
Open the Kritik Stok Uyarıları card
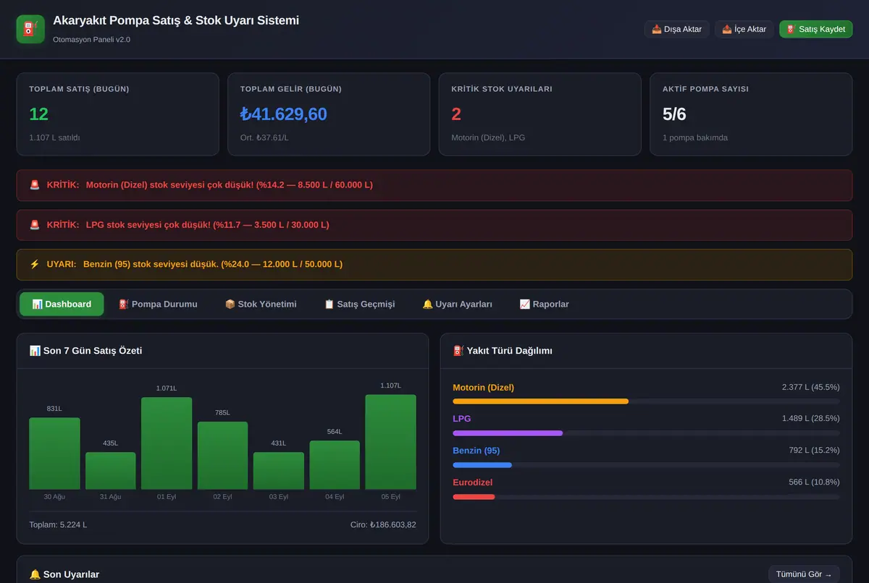pos(540,114)
